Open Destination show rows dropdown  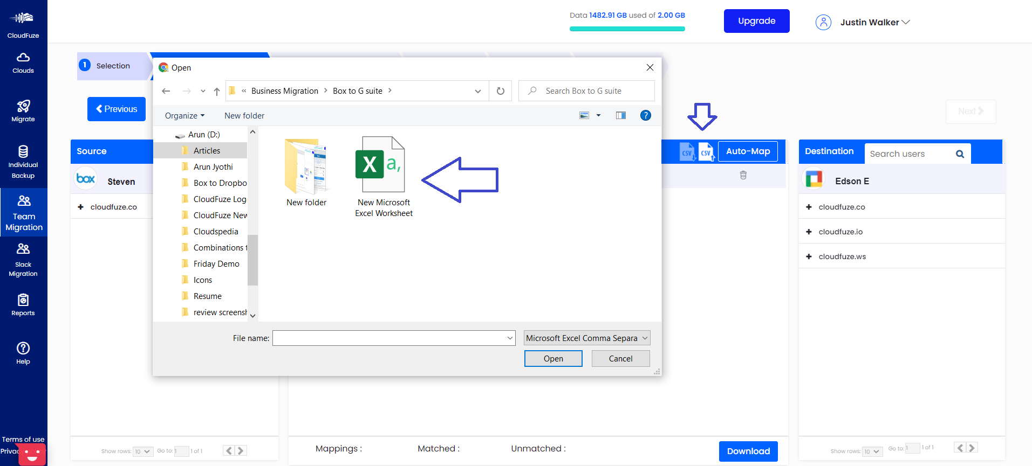tap(872, 451)
